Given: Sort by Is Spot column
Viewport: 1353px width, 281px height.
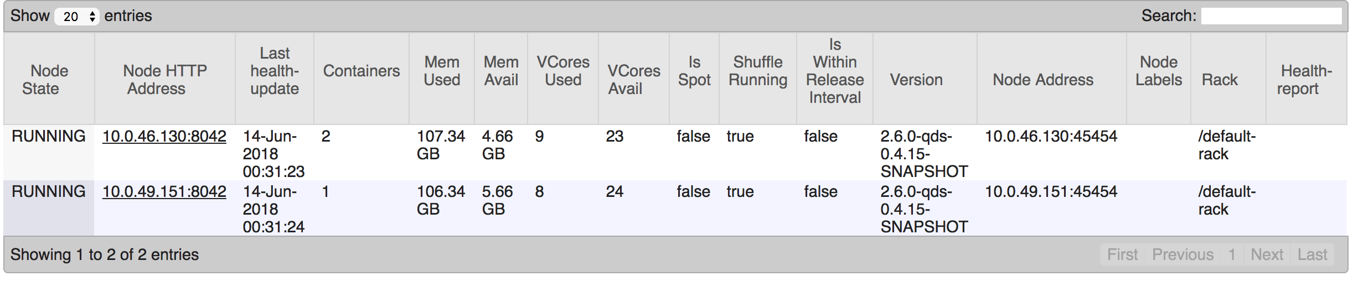Looking at the screenshot, I should pos(694,79).
